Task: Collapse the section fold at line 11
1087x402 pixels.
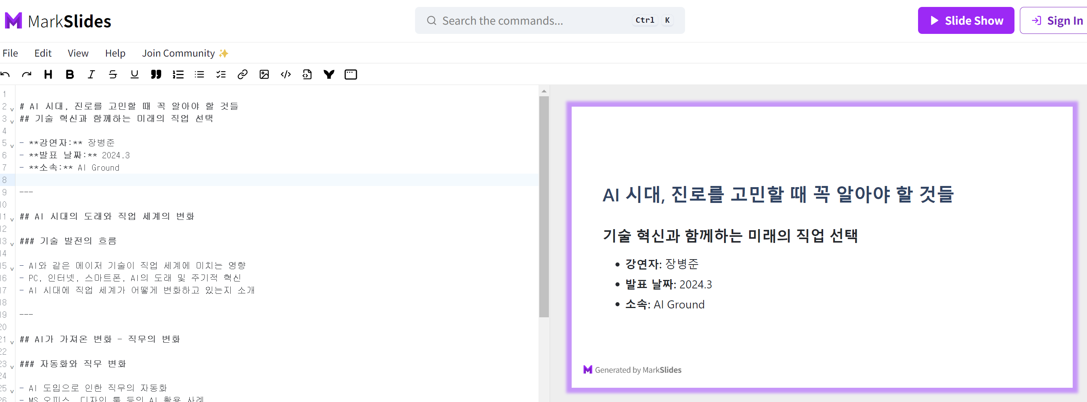Action: 12,219
